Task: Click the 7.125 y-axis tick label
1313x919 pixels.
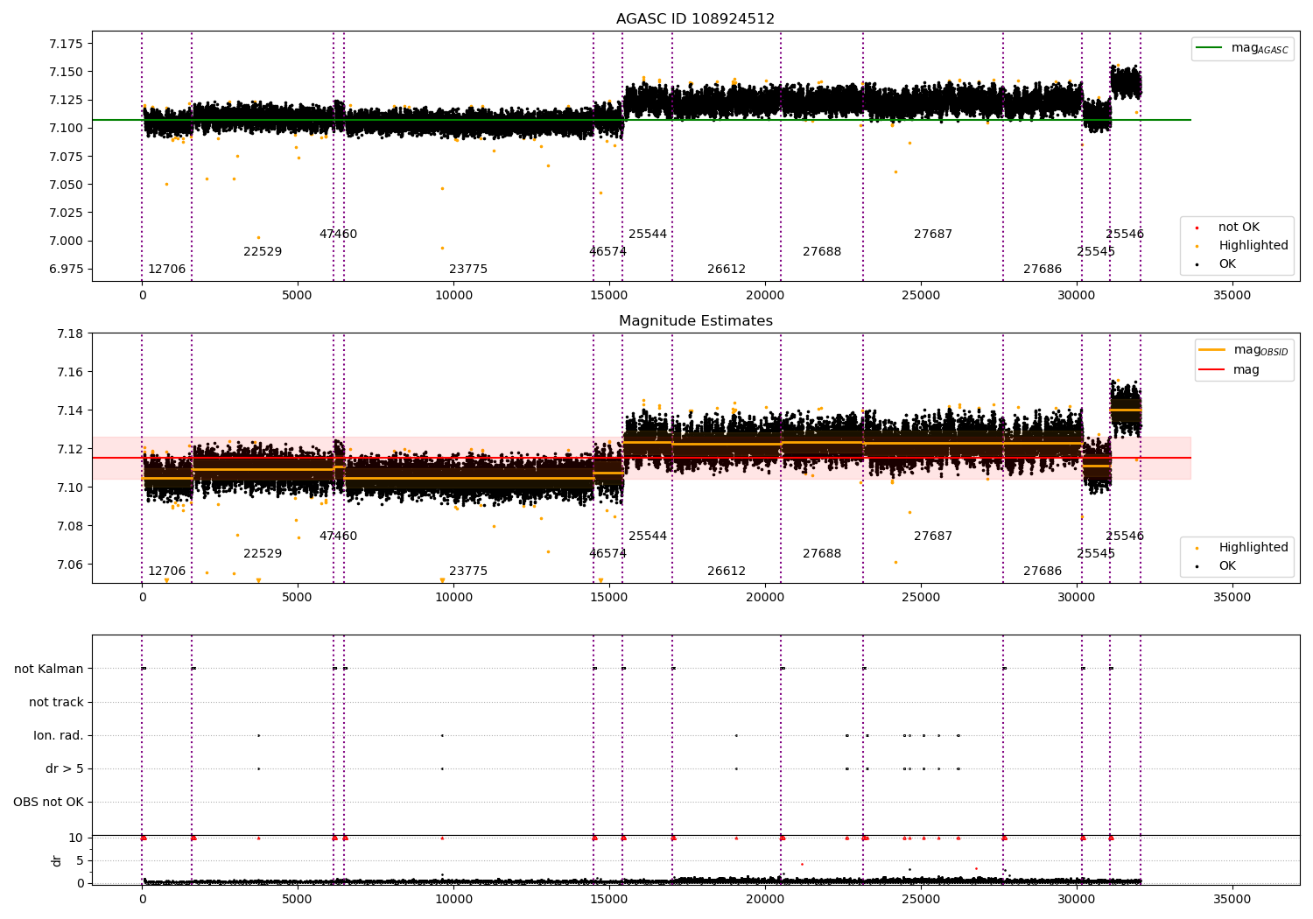Action: [x=67, y=100]
